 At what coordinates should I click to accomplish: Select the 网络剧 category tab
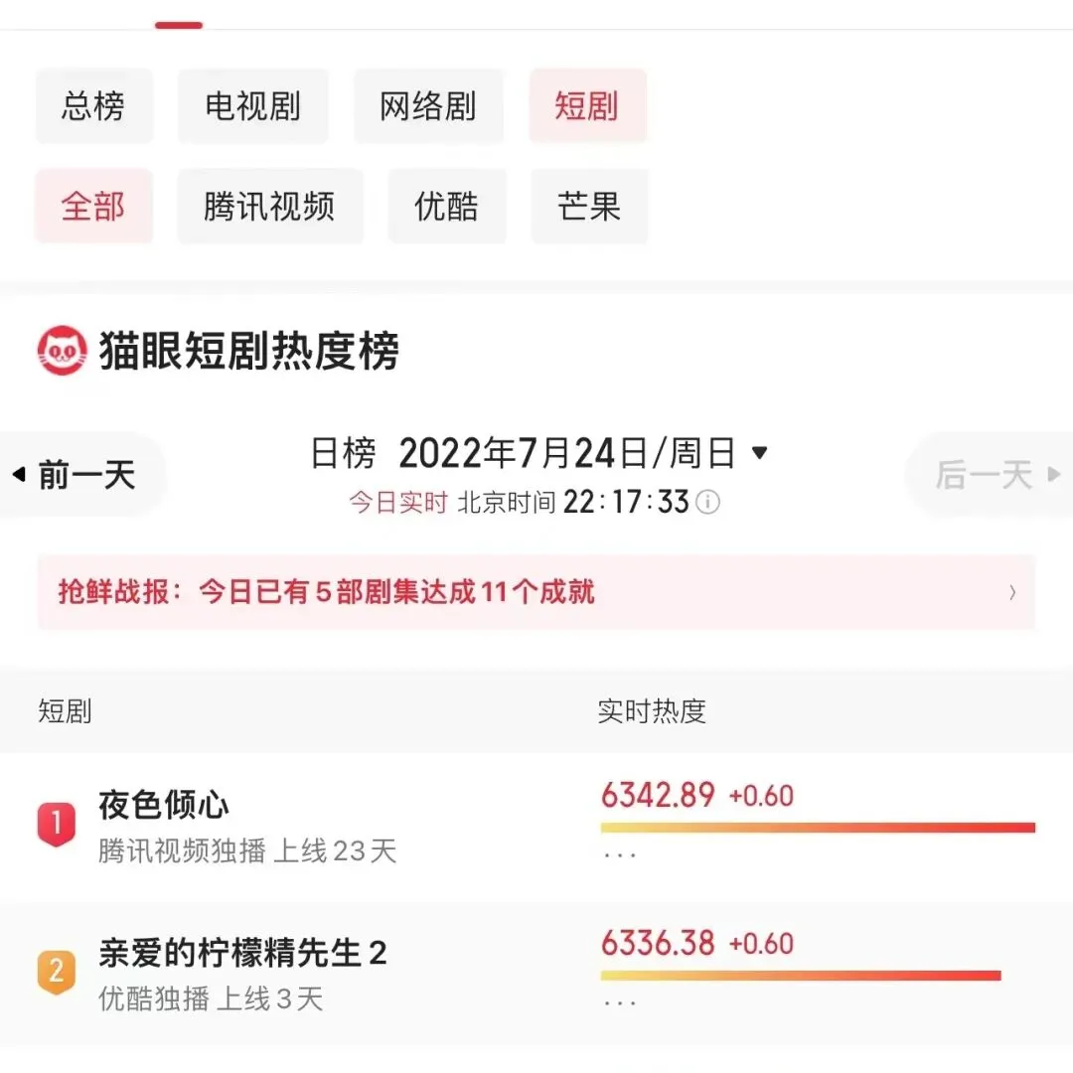[x=428, y=106]
